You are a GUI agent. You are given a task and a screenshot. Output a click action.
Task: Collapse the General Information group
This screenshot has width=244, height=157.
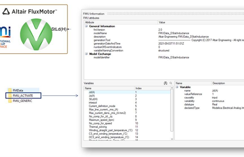tap(86, 26)
